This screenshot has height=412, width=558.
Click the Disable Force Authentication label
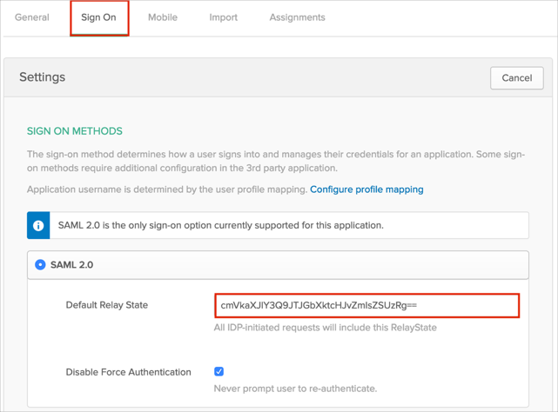128,372
